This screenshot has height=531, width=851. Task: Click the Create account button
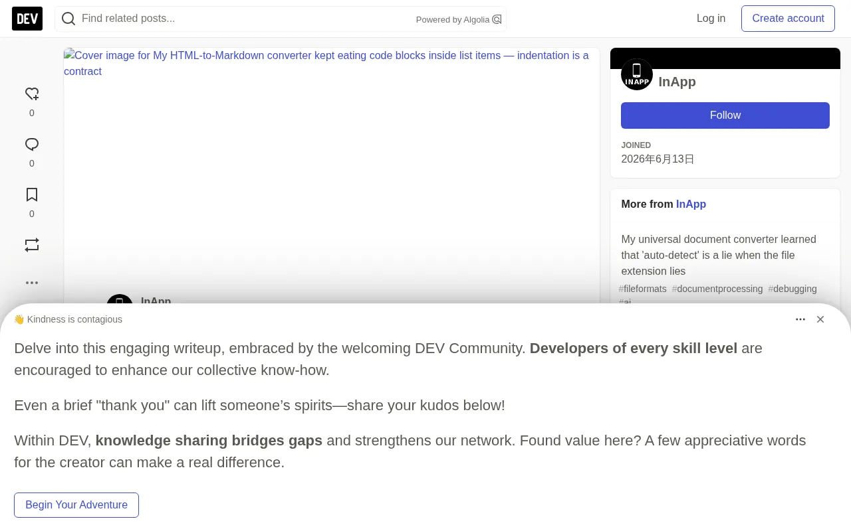pyautogui.click(x=788, y=19)
